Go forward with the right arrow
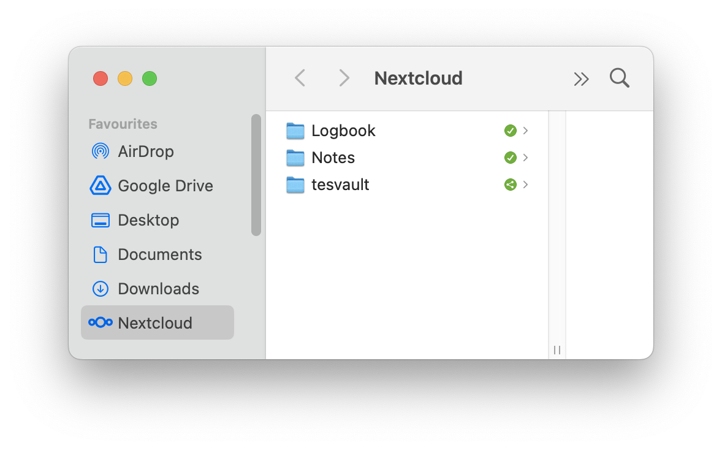Image resolution: width=722 pixels, height=450 pixels. [x=344, y=78]
